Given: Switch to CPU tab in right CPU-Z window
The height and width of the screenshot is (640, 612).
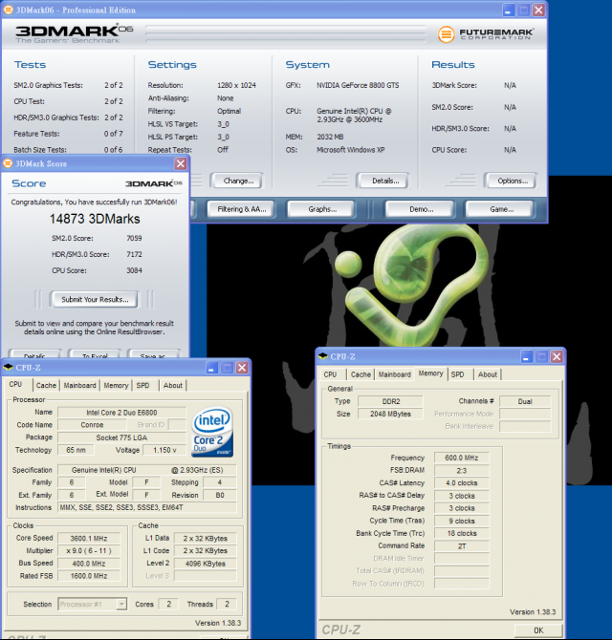Looking at the screenshot, I should tap(330, 374).
